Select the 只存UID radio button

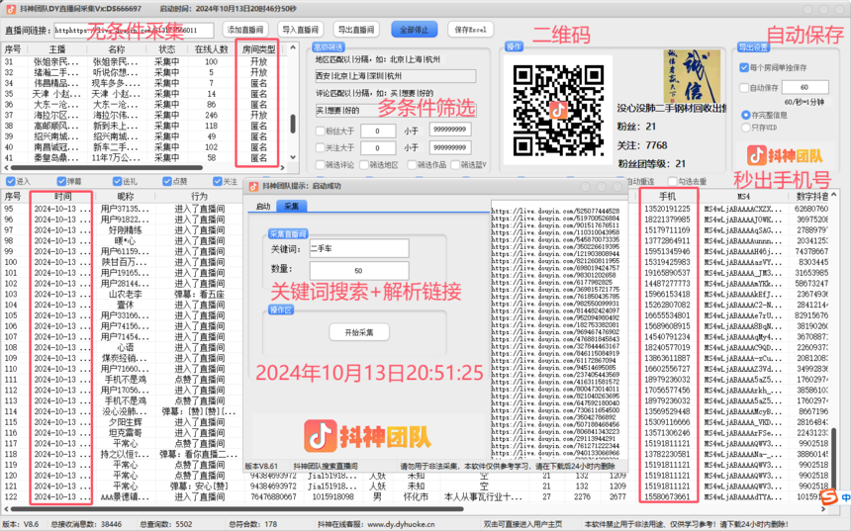pyautogui.click(x=746, y=128)
